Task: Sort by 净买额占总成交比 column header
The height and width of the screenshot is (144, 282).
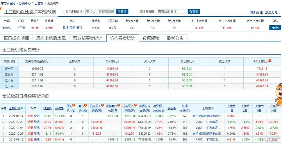Action: [x=159, y=108]
